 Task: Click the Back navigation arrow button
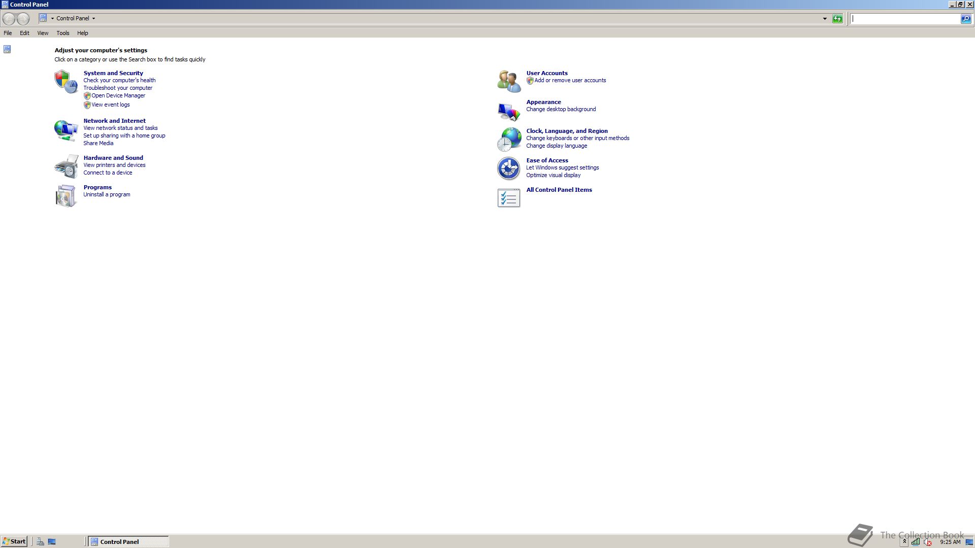click(x=9, y=19)
